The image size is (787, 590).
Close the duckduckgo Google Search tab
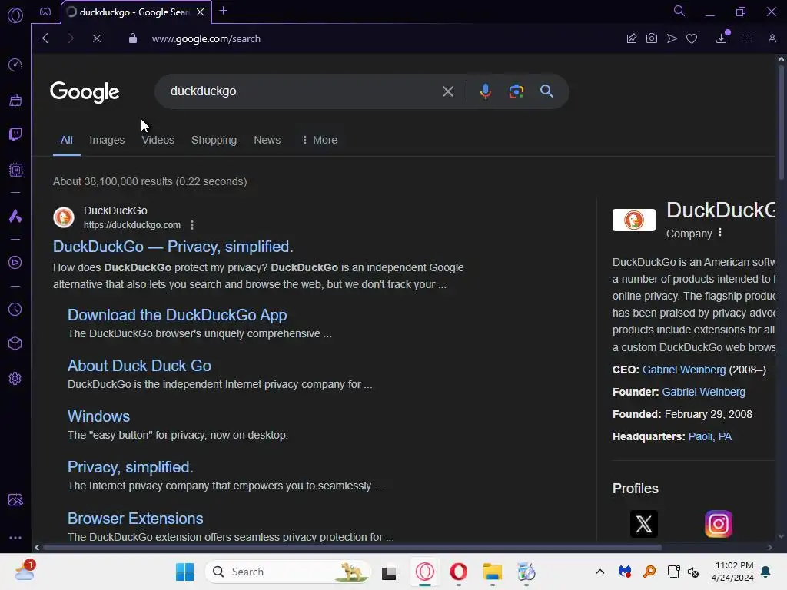tap(201, 12)
